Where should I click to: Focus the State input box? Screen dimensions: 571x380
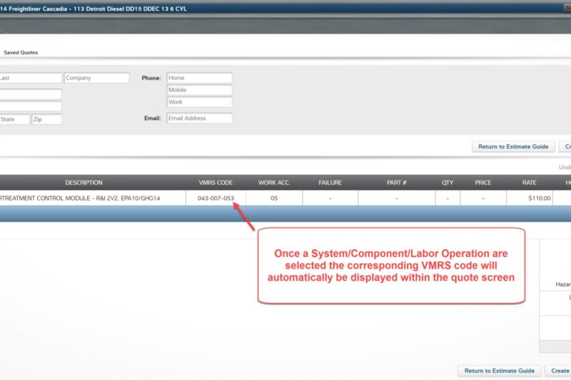[x=14, y=119]
